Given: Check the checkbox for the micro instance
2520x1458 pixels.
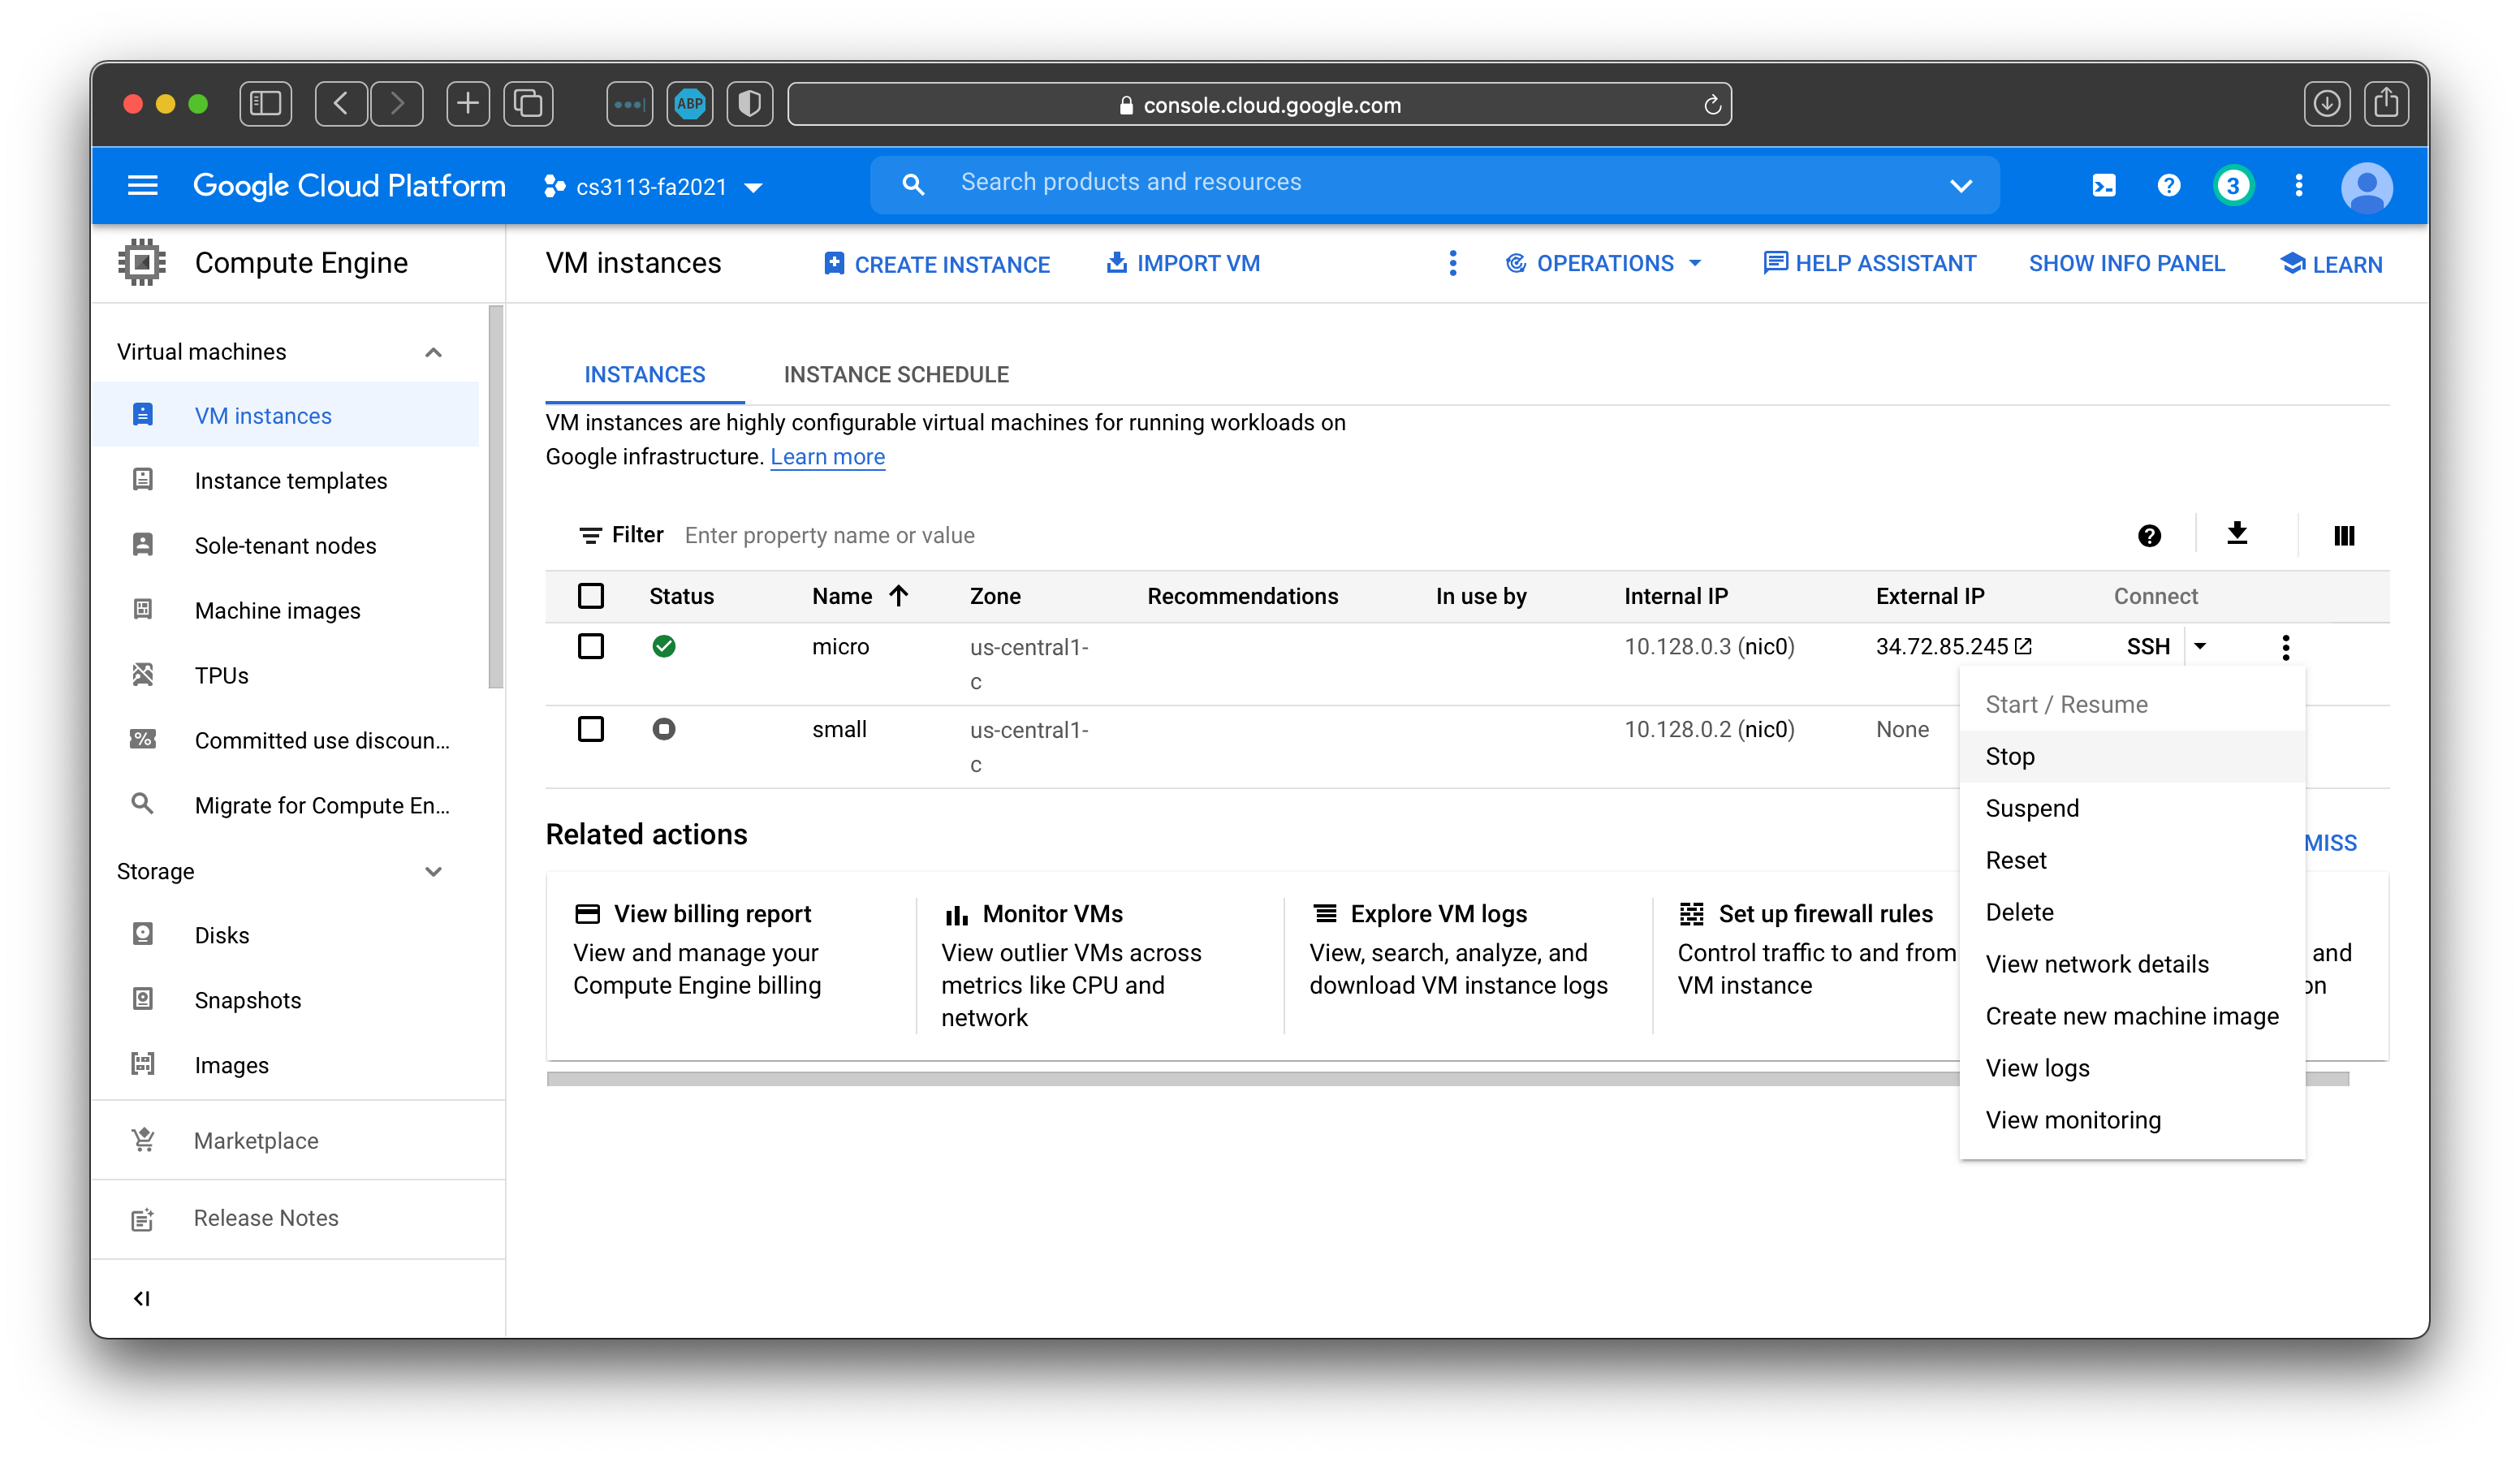Looking at the screenshot, I should (591, 647).
